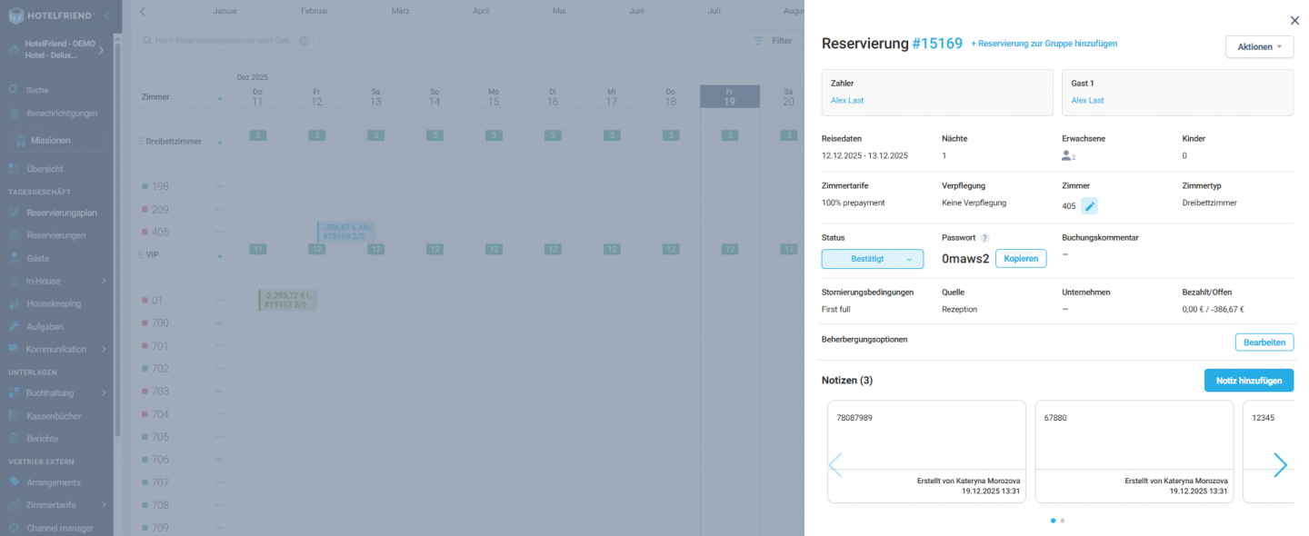Screen dimensions: 1309x536
Task: Click the Suche search icon in sidebar
Action: coord(14,90)
